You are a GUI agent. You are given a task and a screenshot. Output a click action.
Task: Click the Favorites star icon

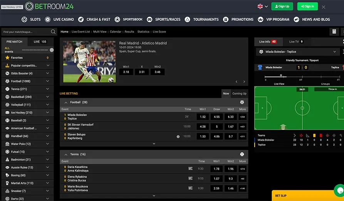(7, 58)
